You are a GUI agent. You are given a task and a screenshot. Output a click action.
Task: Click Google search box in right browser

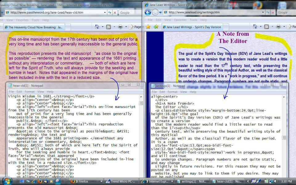coord(286,12)
